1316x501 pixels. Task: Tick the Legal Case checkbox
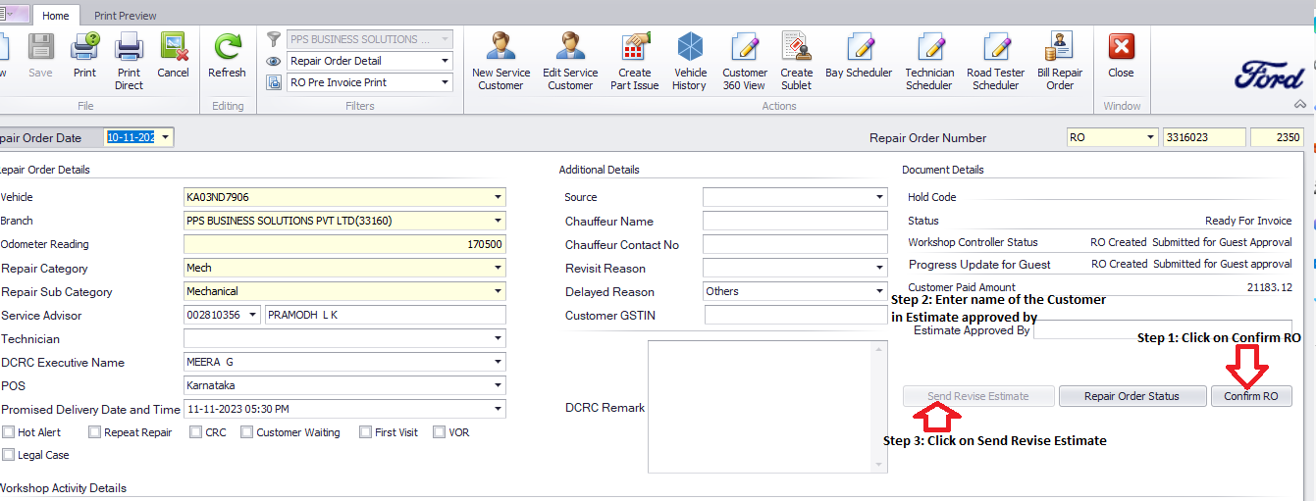pos(9,455)
